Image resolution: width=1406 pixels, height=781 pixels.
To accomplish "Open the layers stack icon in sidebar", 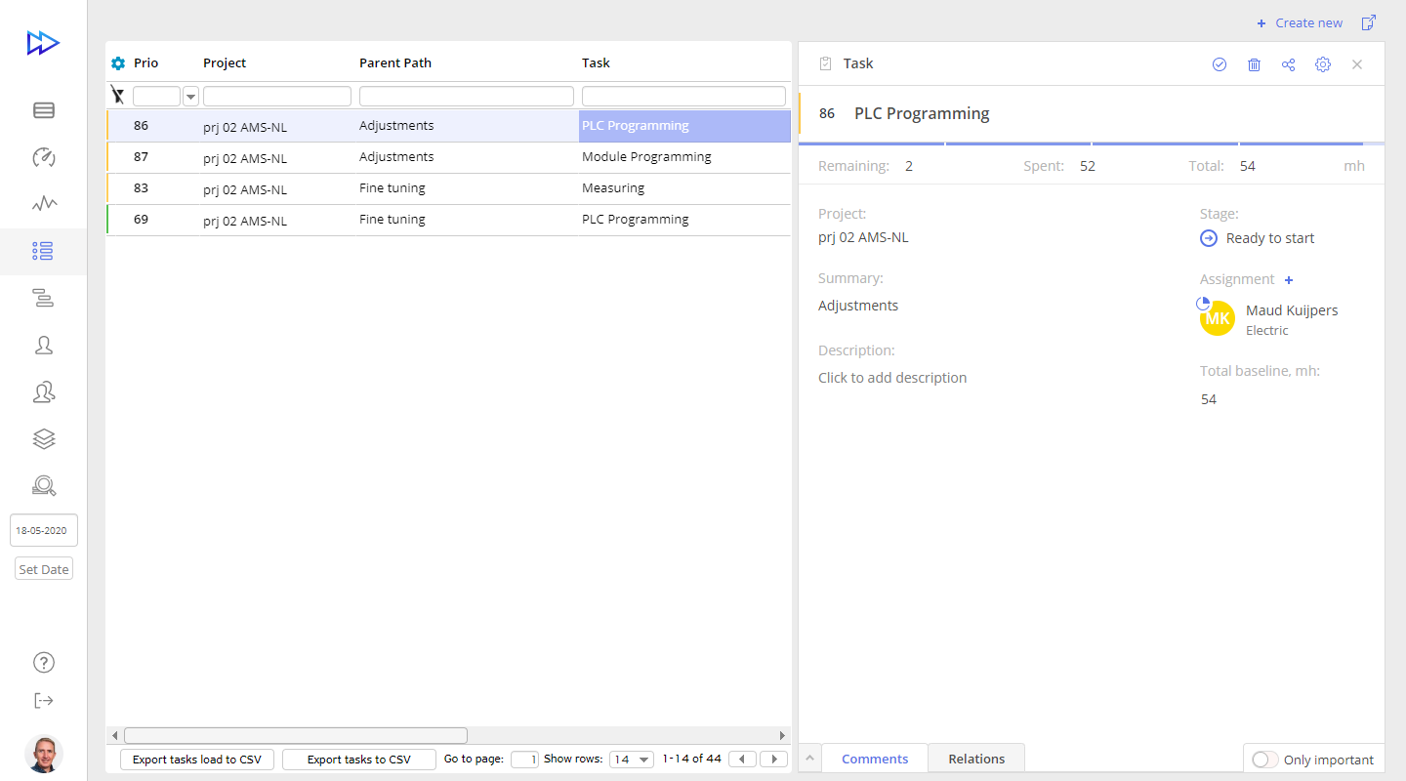I will [43, 439].
